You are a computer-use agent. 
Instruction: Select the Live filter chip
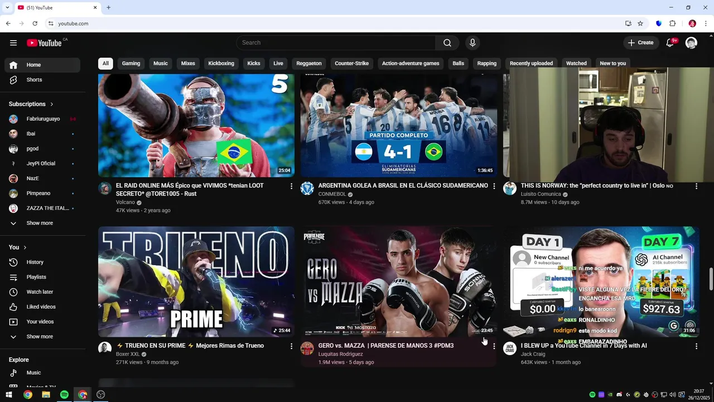point(278,64)
